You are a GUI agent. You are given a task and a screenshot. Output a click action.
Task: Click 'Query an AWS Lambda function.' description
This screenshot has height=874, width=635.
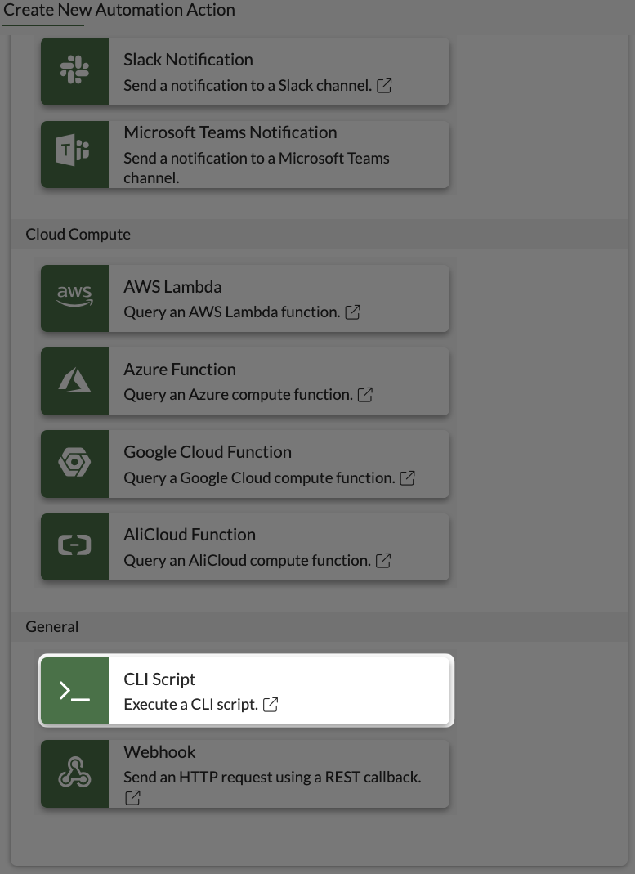(232, 312)
